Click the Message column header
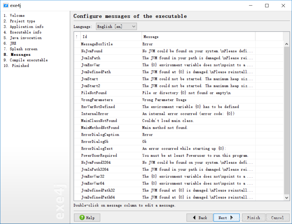Image resolution: width=292 pixels, height=224 pixels. coord(198,36)
